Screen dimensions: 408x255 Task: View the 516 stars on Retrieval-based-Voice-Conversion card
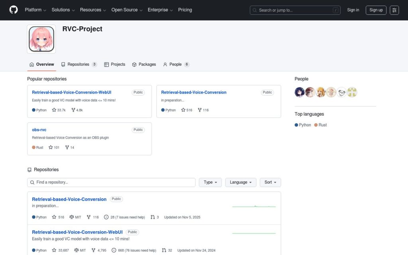tap(187, 110)
